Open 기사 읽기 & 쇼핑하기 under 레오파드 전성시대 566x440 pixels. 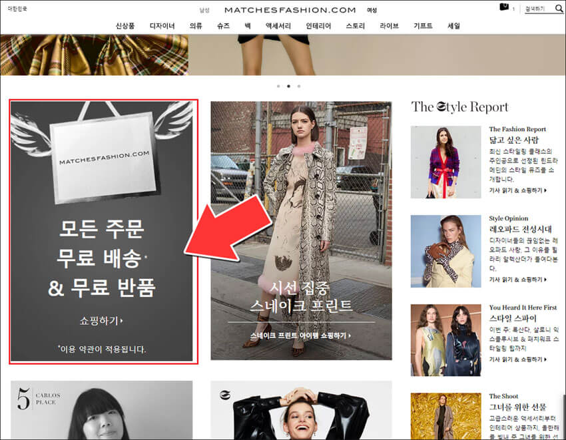pos(517,280)
